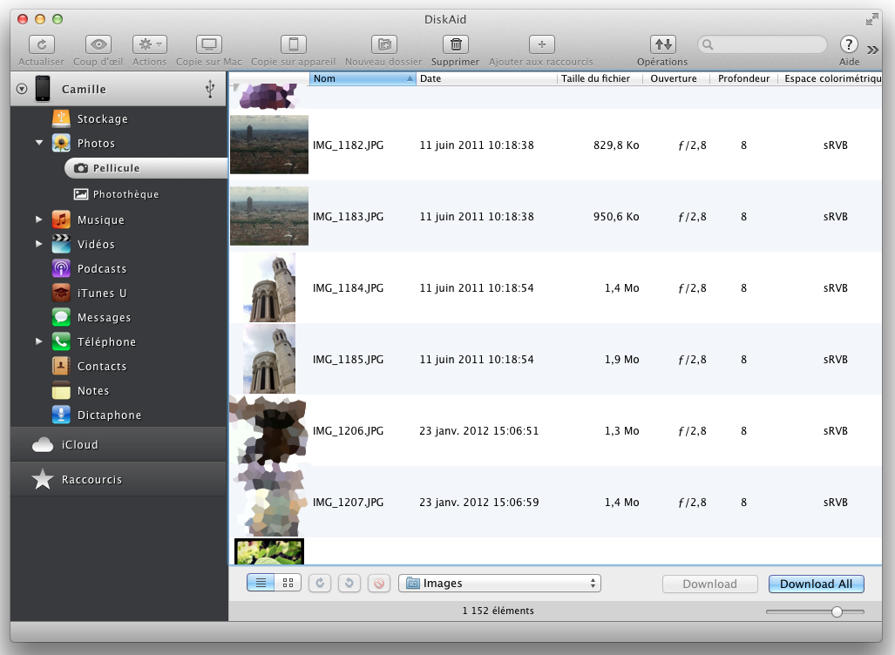Open the Images destination folder dropdown

(499, 584)
